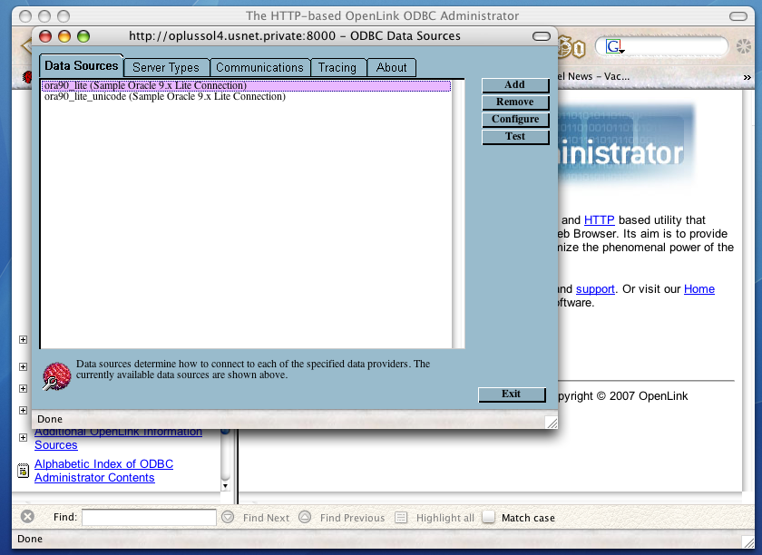Select the ora90_lite data source row

point(247,85)
